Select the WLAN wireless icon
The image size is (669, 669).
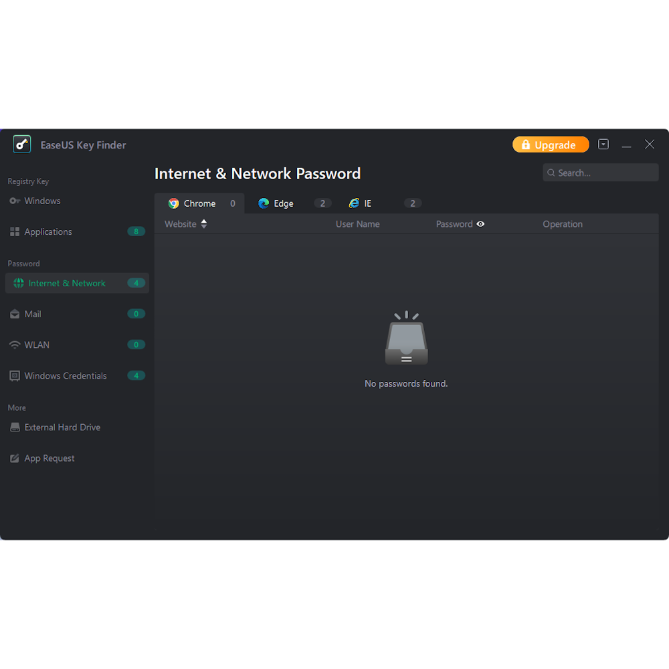[x=14, y=345]
